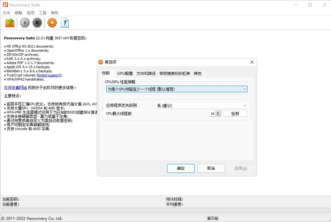Click the 当前速度 status label
The width and height of the screenshot is (331, 222).
tap(11, 204)
